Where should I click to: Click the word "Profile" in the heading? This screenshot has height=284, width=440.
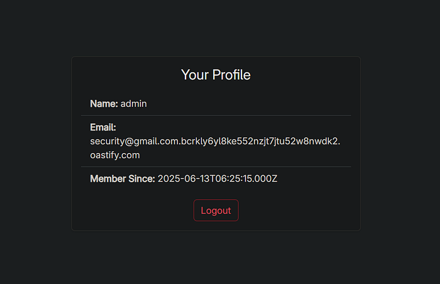[231, 75]
